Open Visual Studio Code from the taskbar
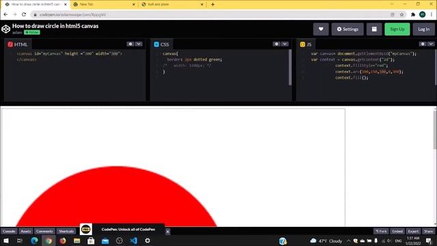This screenshot has height=246, width=437. [x=134, y=241]
